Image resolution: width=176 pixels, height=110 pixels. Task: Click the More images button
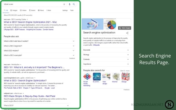125,28
